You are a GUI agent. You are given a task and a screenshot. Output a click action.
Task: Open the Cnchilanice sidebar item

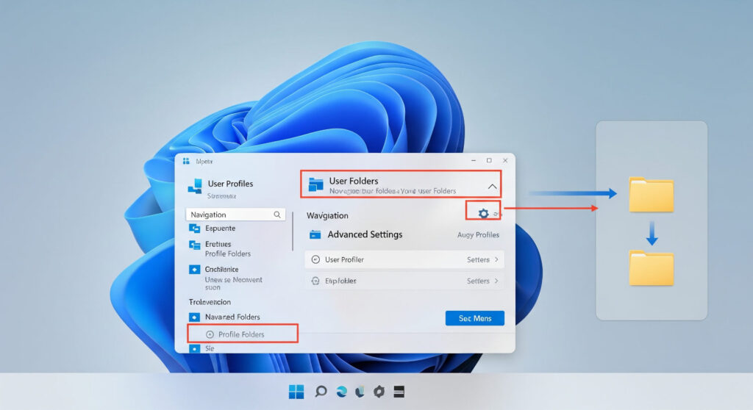pos(221,270)
